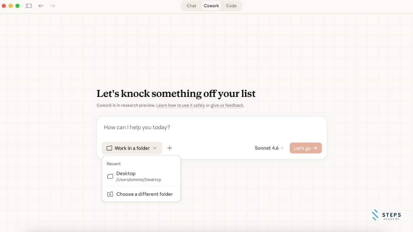Image resolution: width=413 pixels, height=232 pixels.
Task: Collapse the Work in a folder dropdown
Action: 155,148
